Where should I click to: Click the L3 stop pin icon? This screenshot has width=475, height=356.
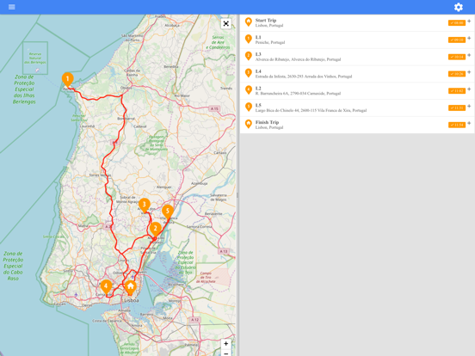point(249,56)
